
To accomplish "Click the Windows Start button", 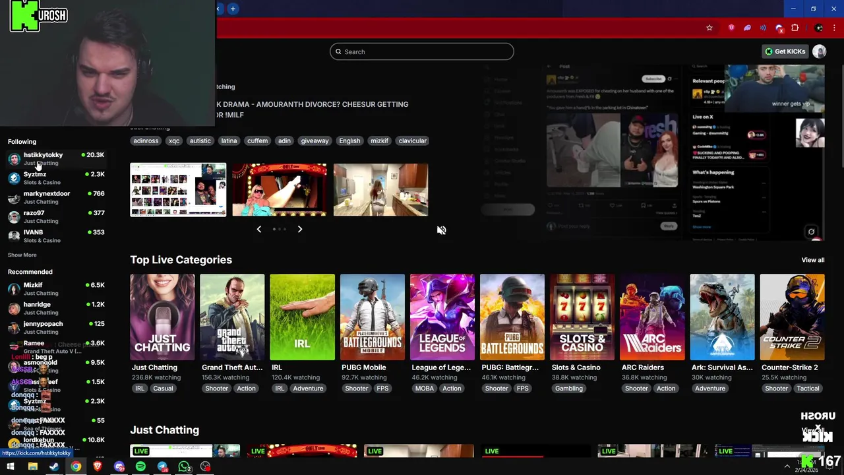I will 11,466.
